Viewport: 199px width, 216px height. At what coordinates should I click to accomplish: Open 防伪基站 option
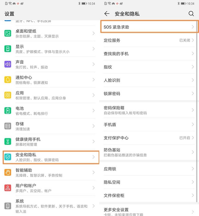(149, 152)
